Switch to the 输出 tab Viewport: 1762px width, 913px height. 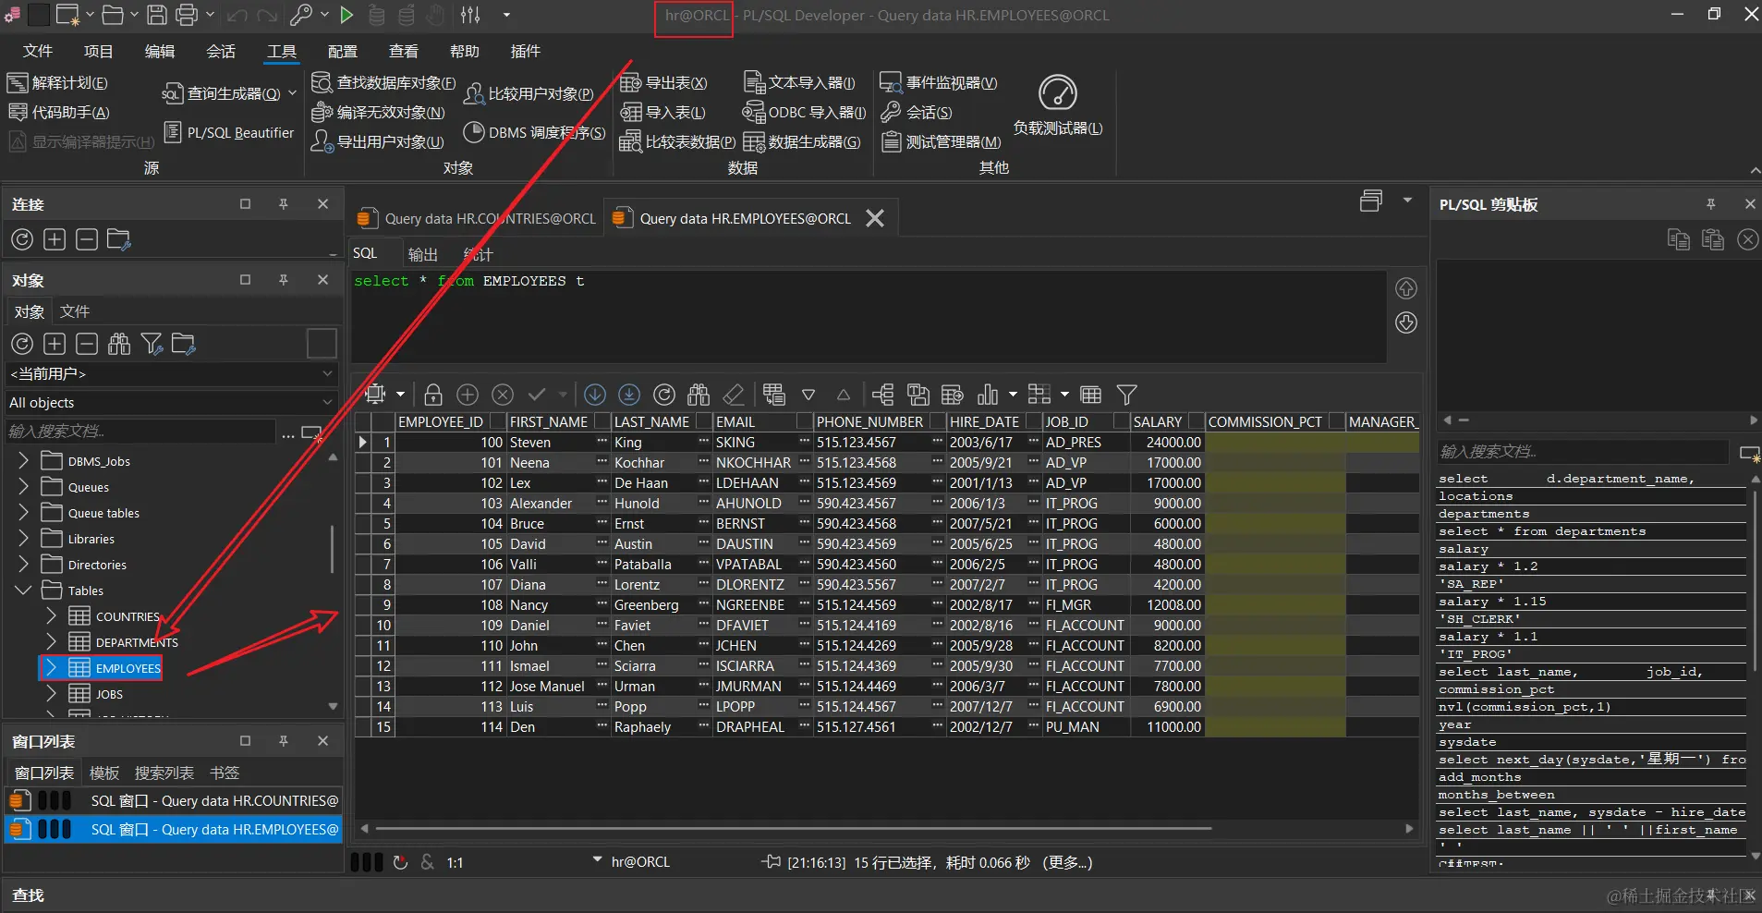[423, 254]
